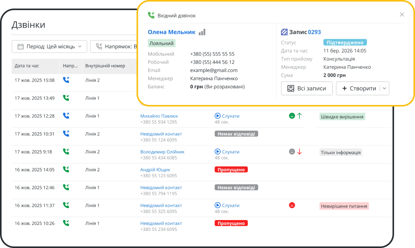Click the Напр... column header
This screenshot has height=248, width=415.
[x=71, y=66]
